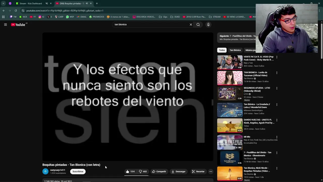Play SEGUNDOS AFUERA - LITIO thumbnail
Image resolution: width=323 pixels, height=182 pixels.
tap(230, 94)
